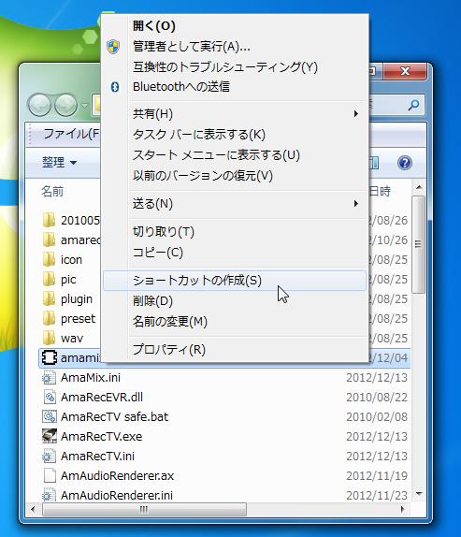Screen dimensions: 461x537
Task: Click the AmaRecTV safe.bat file icon
Action: [x=49, y=417]
